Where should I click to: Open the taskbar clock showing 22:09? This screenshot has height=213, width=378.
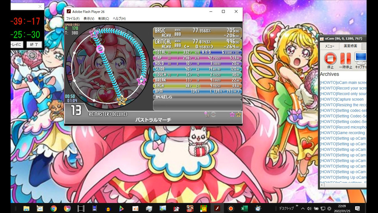tap(342, 208)
